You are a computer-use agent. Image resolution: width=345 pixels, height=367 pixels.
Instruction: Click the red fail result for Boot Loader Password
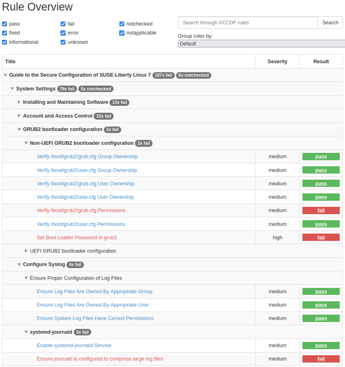[x=321, y=238]
